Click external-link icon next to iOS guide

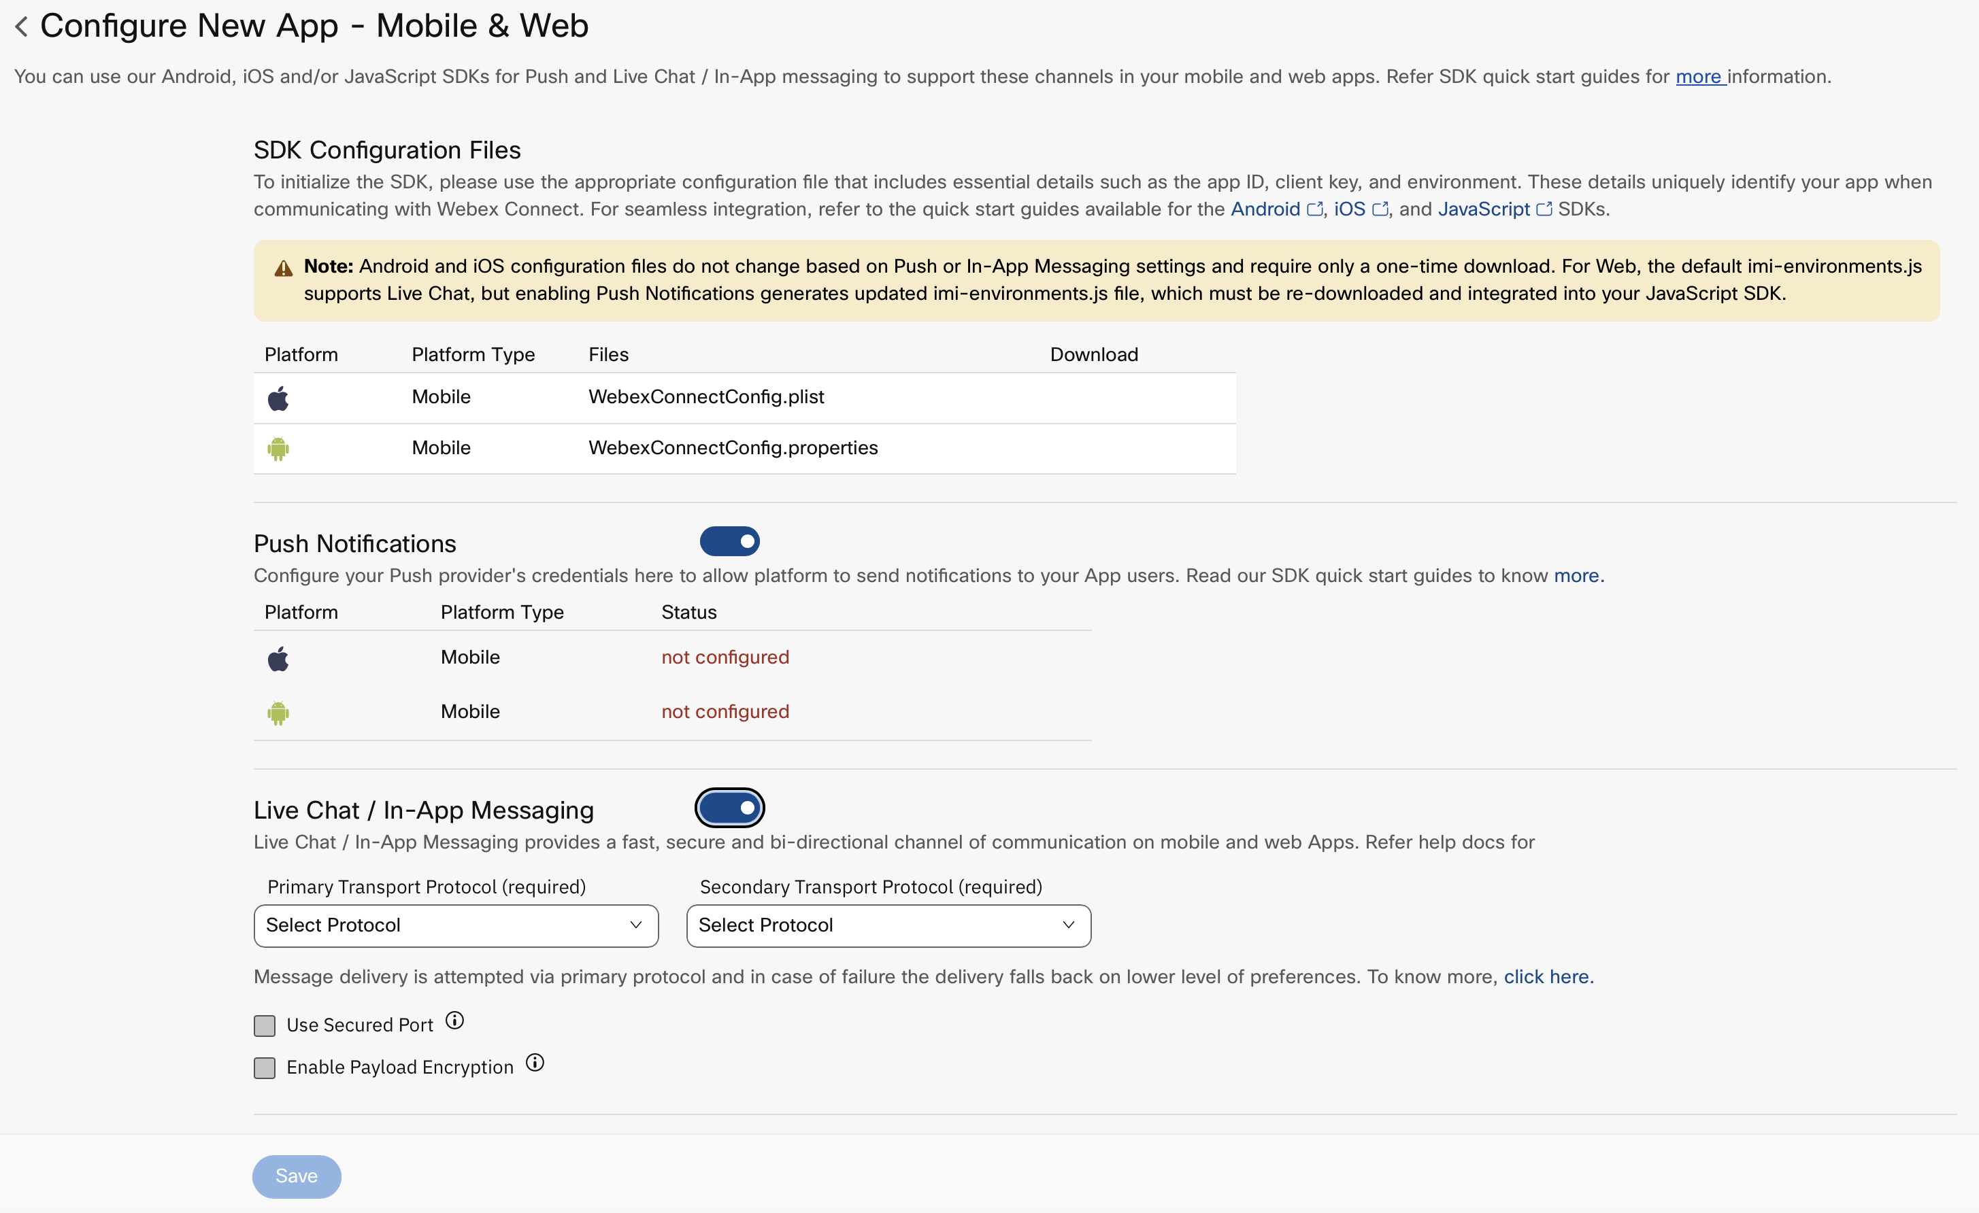[1380, 209]
